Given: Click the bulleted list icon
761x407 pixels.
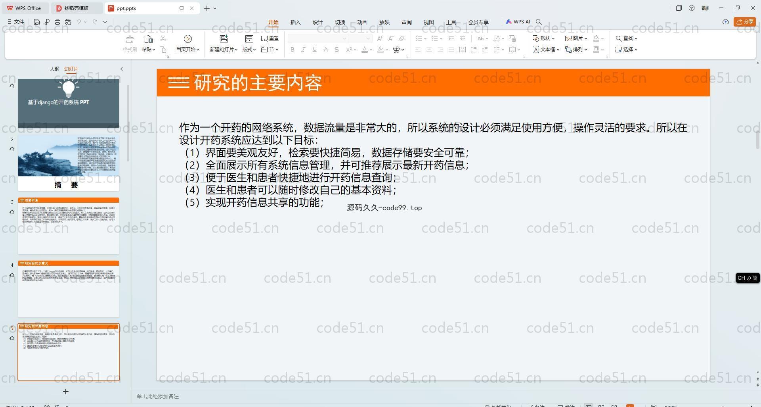Looking at the screenshot, I should [x=419, y=38].
